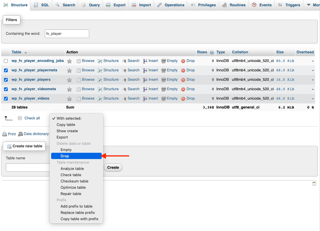
Task: Toggle the Check all checkbox
Action: [20, 118]
